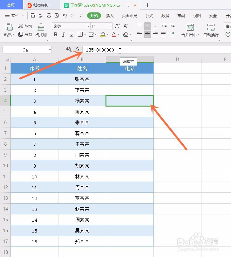The width and height of the screenshot is (231, 257).
Task: Select the Format Painter (格式刷)
Action: [x=41, y=30]
